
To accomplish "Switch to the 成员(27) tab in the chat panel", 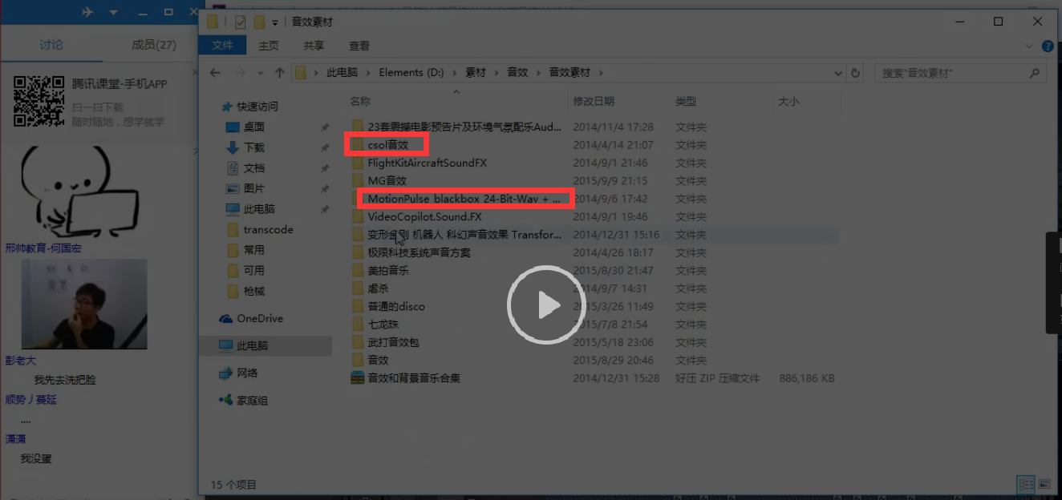I will 152,45.
